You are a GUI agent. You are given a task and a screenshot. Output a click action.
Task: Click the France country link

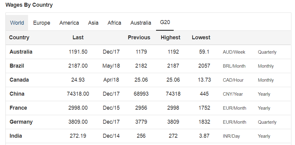pos(18,108)
